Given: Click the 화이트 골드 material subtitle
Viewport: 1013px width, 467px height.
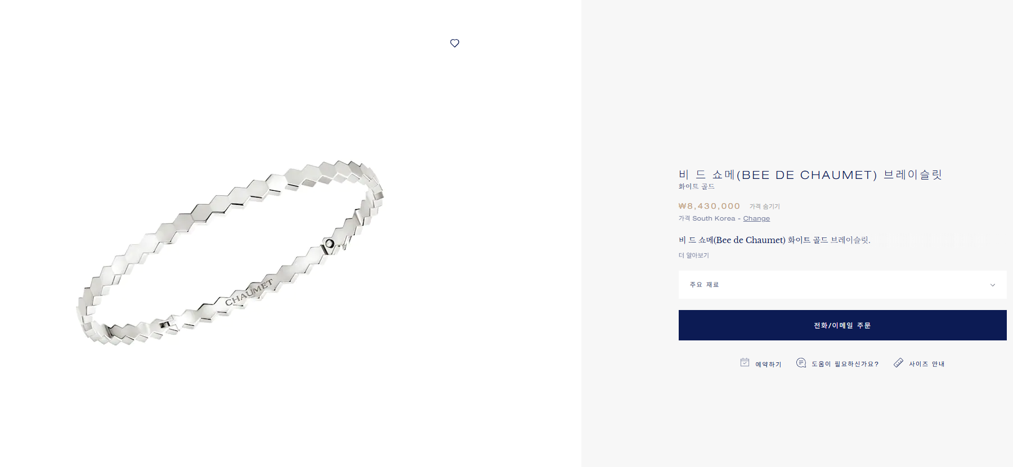Looking at the screenshot, I should pos(696,187).
